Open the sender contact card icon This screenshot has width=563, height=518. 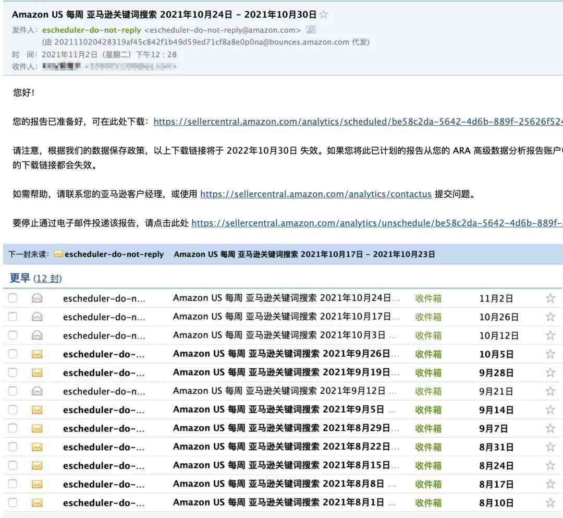tap(311, 30)
